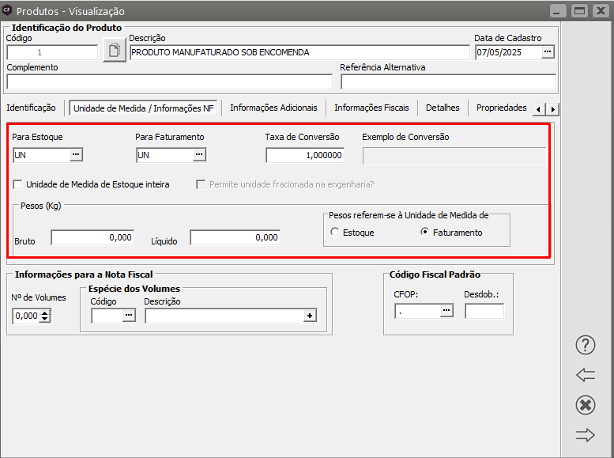This screenshot has width=614, height=458.
Task: Go to previous record with left arrow
Action: (585, 375)
